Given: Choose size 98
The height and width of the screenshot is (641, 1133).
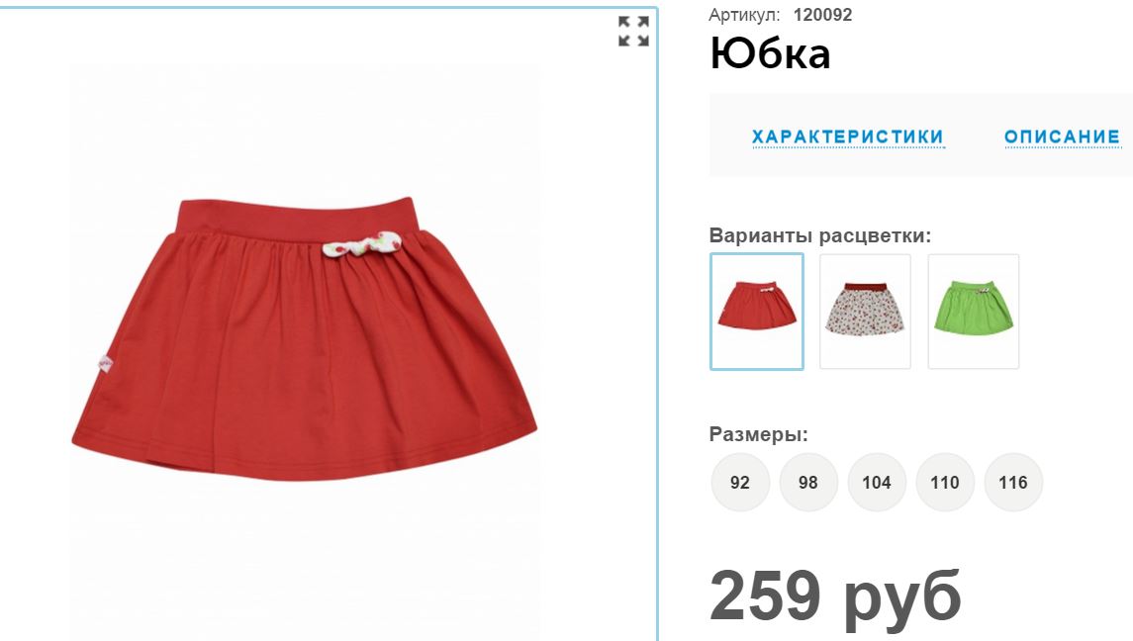Looking at the screenshot, I should [x=807, y=482].
